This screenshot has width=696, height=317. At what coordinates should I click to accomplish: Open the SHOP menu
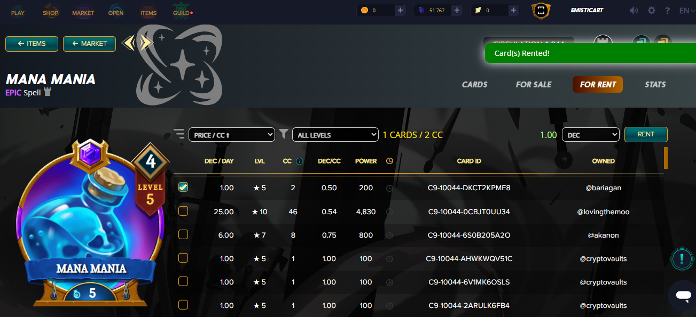coord(51,13)
